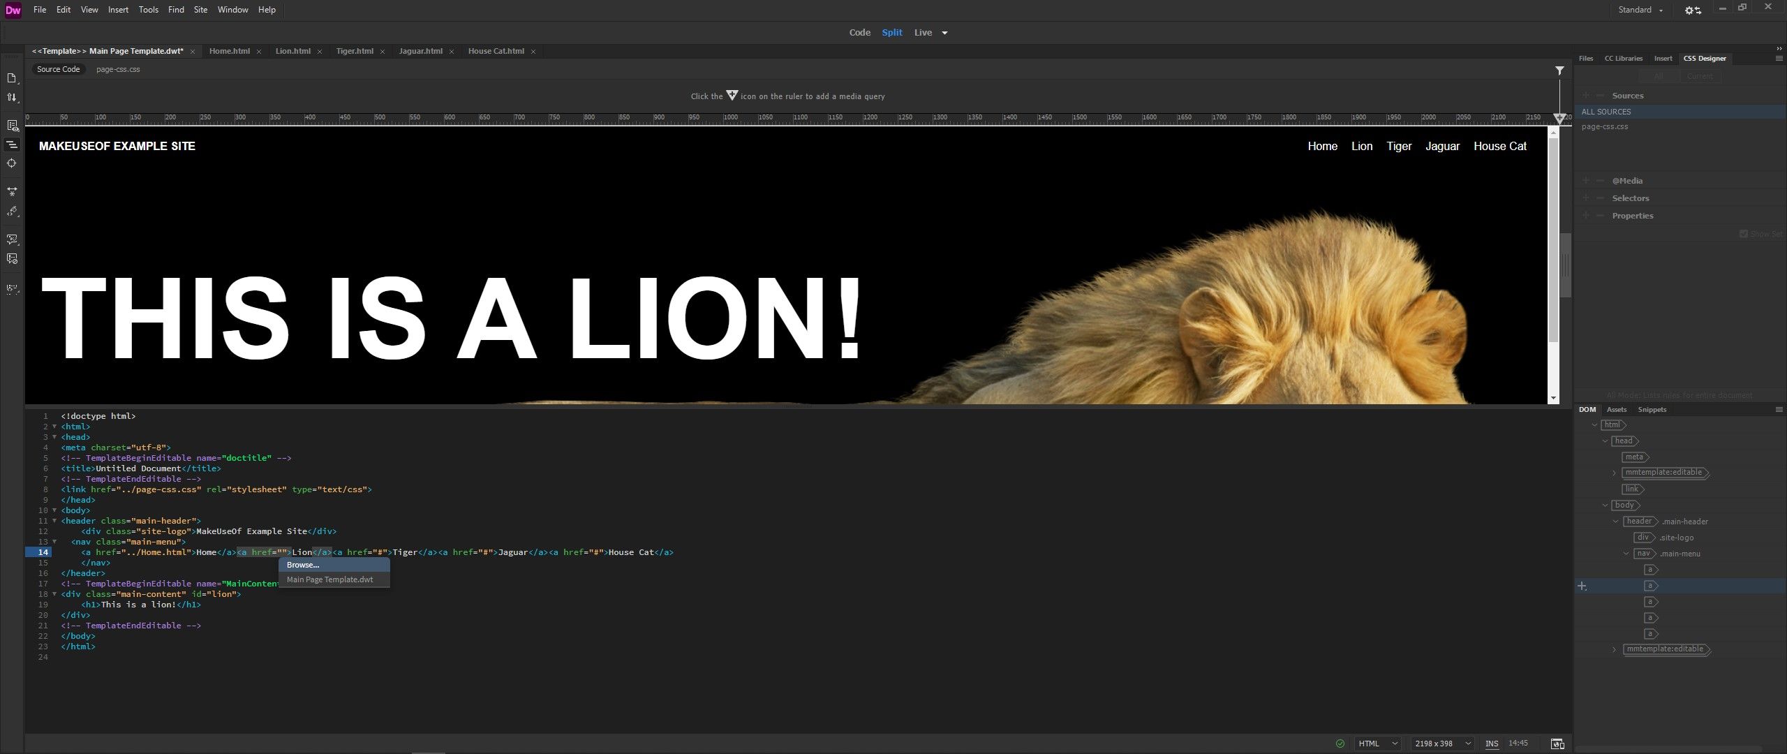This screenshot has width=1787, height=754.
Task: Click the Remove Comment icon in the toolbar
Action: pos(13,260)
